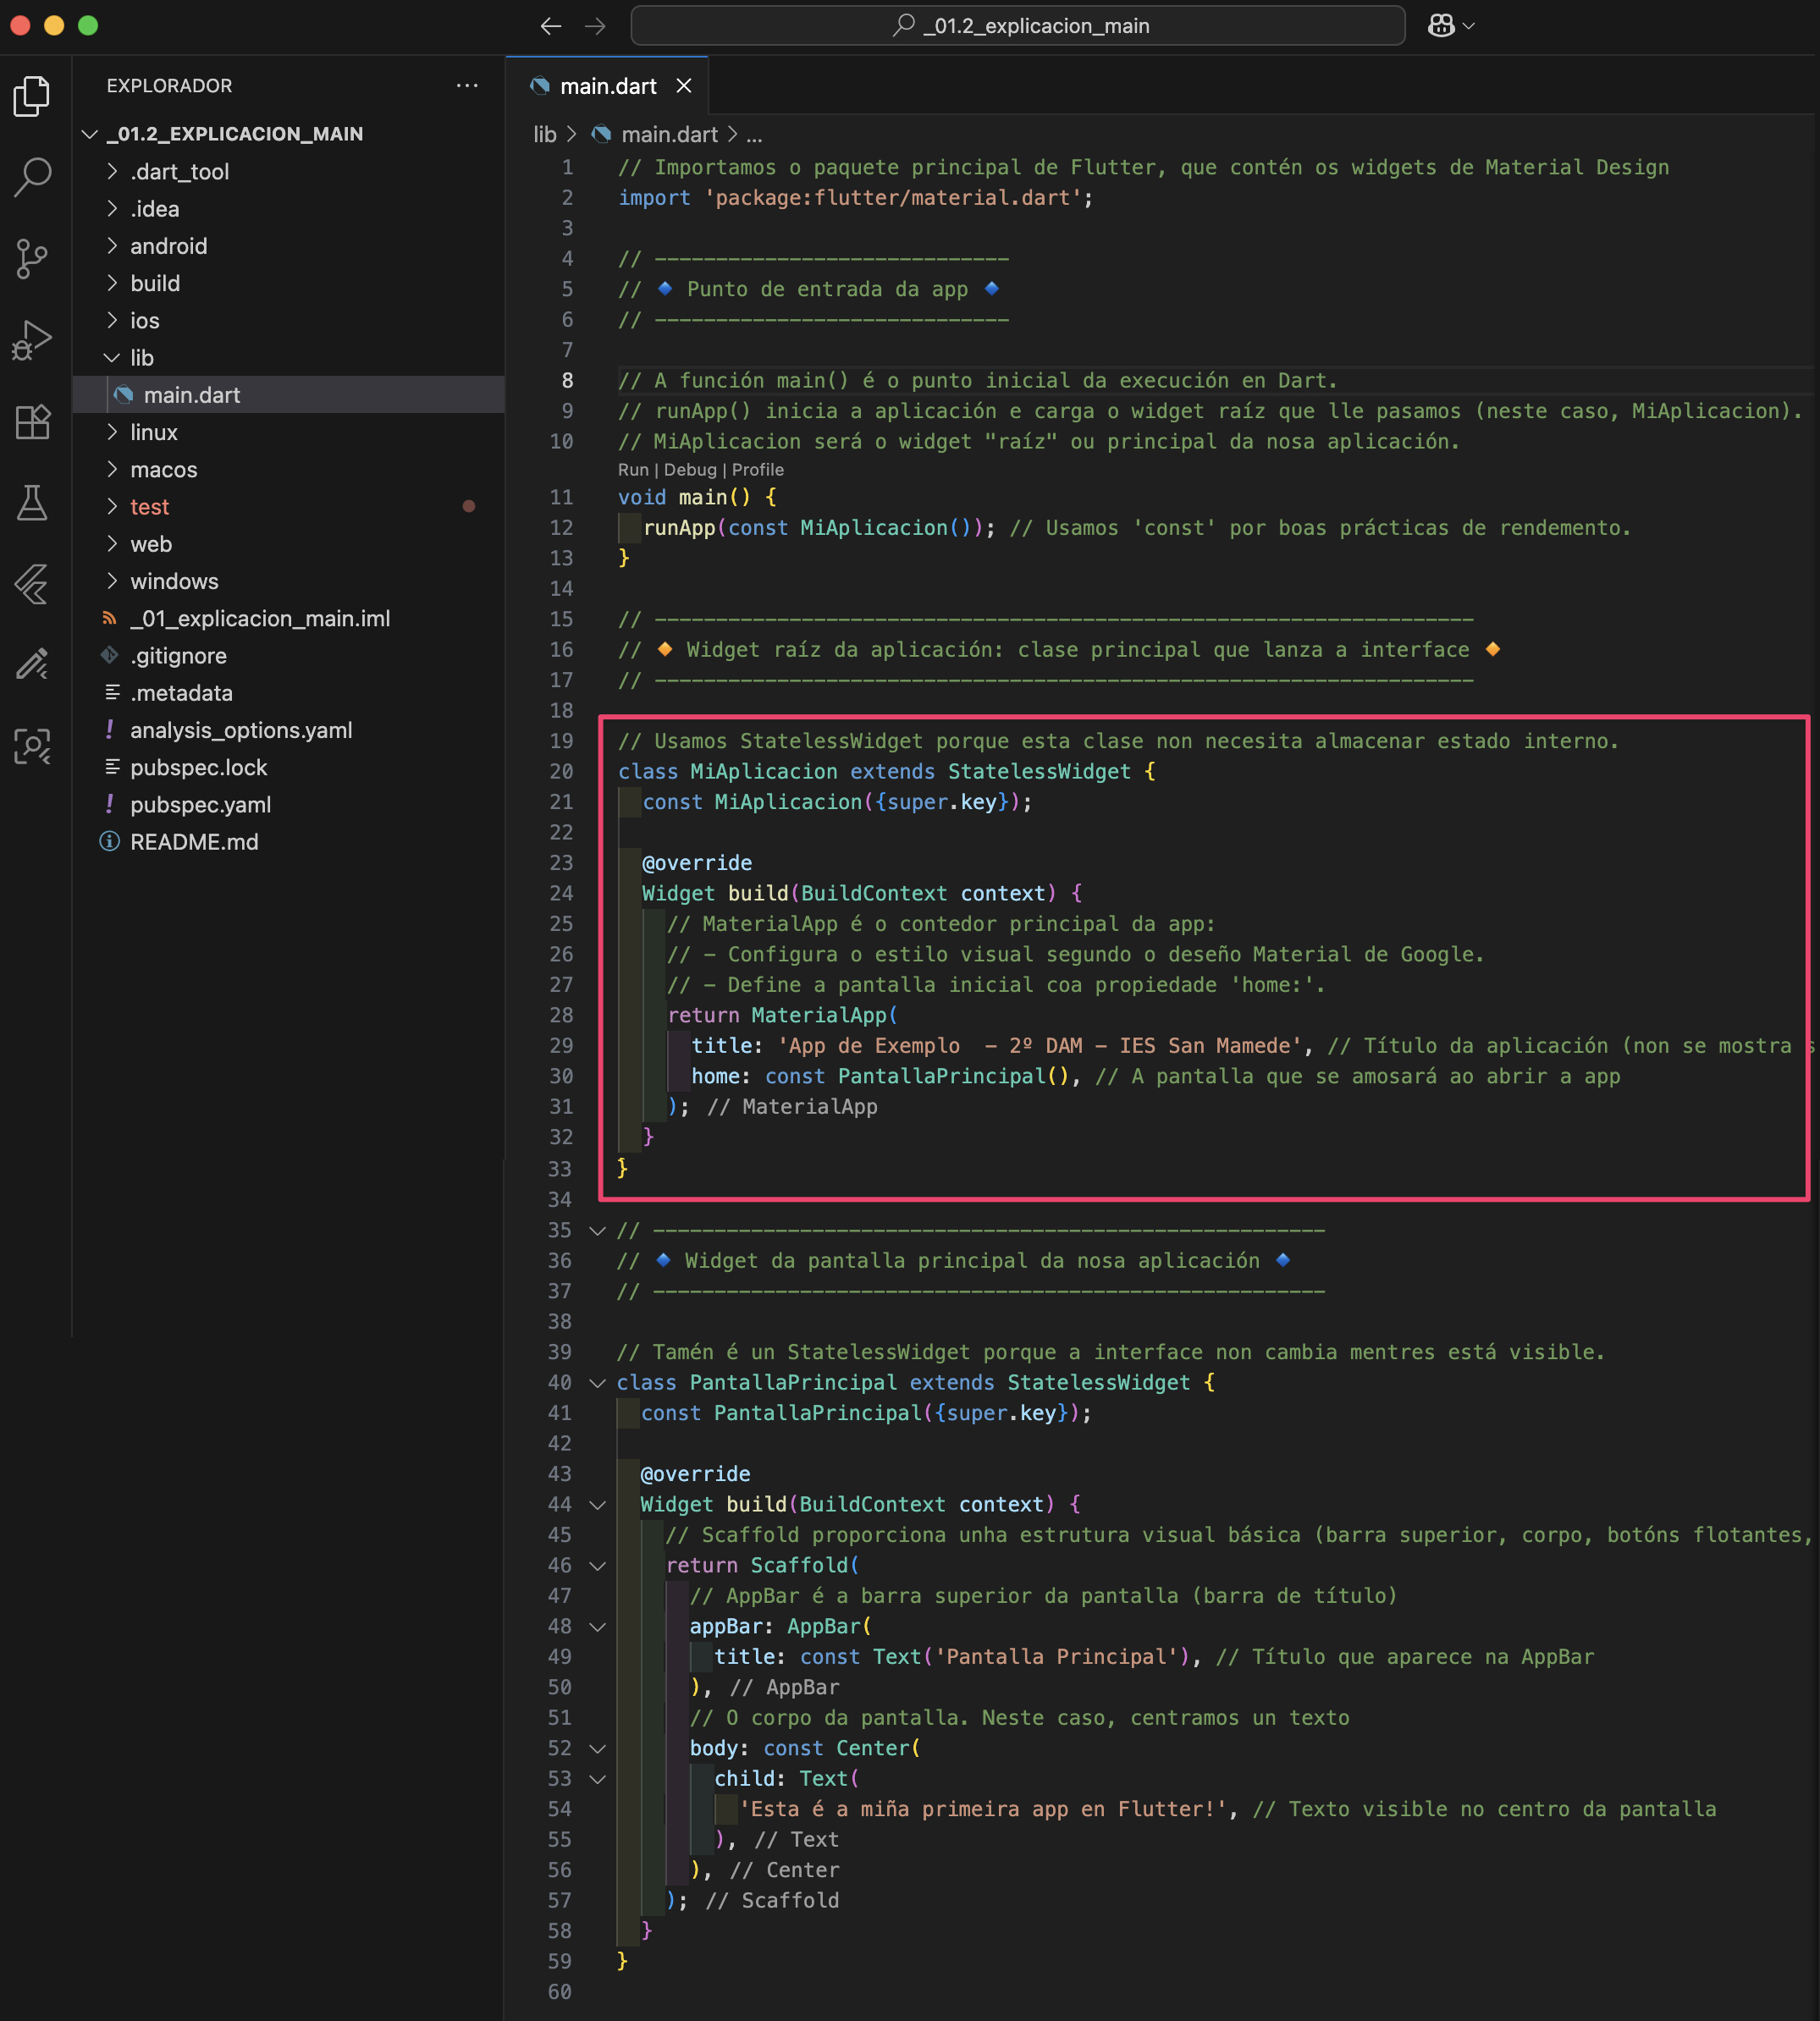Open the Source Control view

[x=32, y=259]
